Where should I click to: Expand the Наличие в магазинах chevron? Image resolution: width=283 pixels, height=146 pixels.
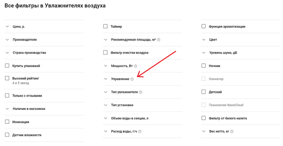(x=7, y=109)
